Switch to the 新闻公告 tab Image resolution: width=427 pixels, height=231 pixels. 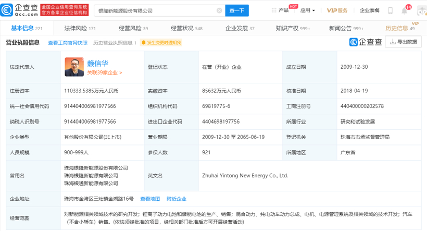point(346,28)
